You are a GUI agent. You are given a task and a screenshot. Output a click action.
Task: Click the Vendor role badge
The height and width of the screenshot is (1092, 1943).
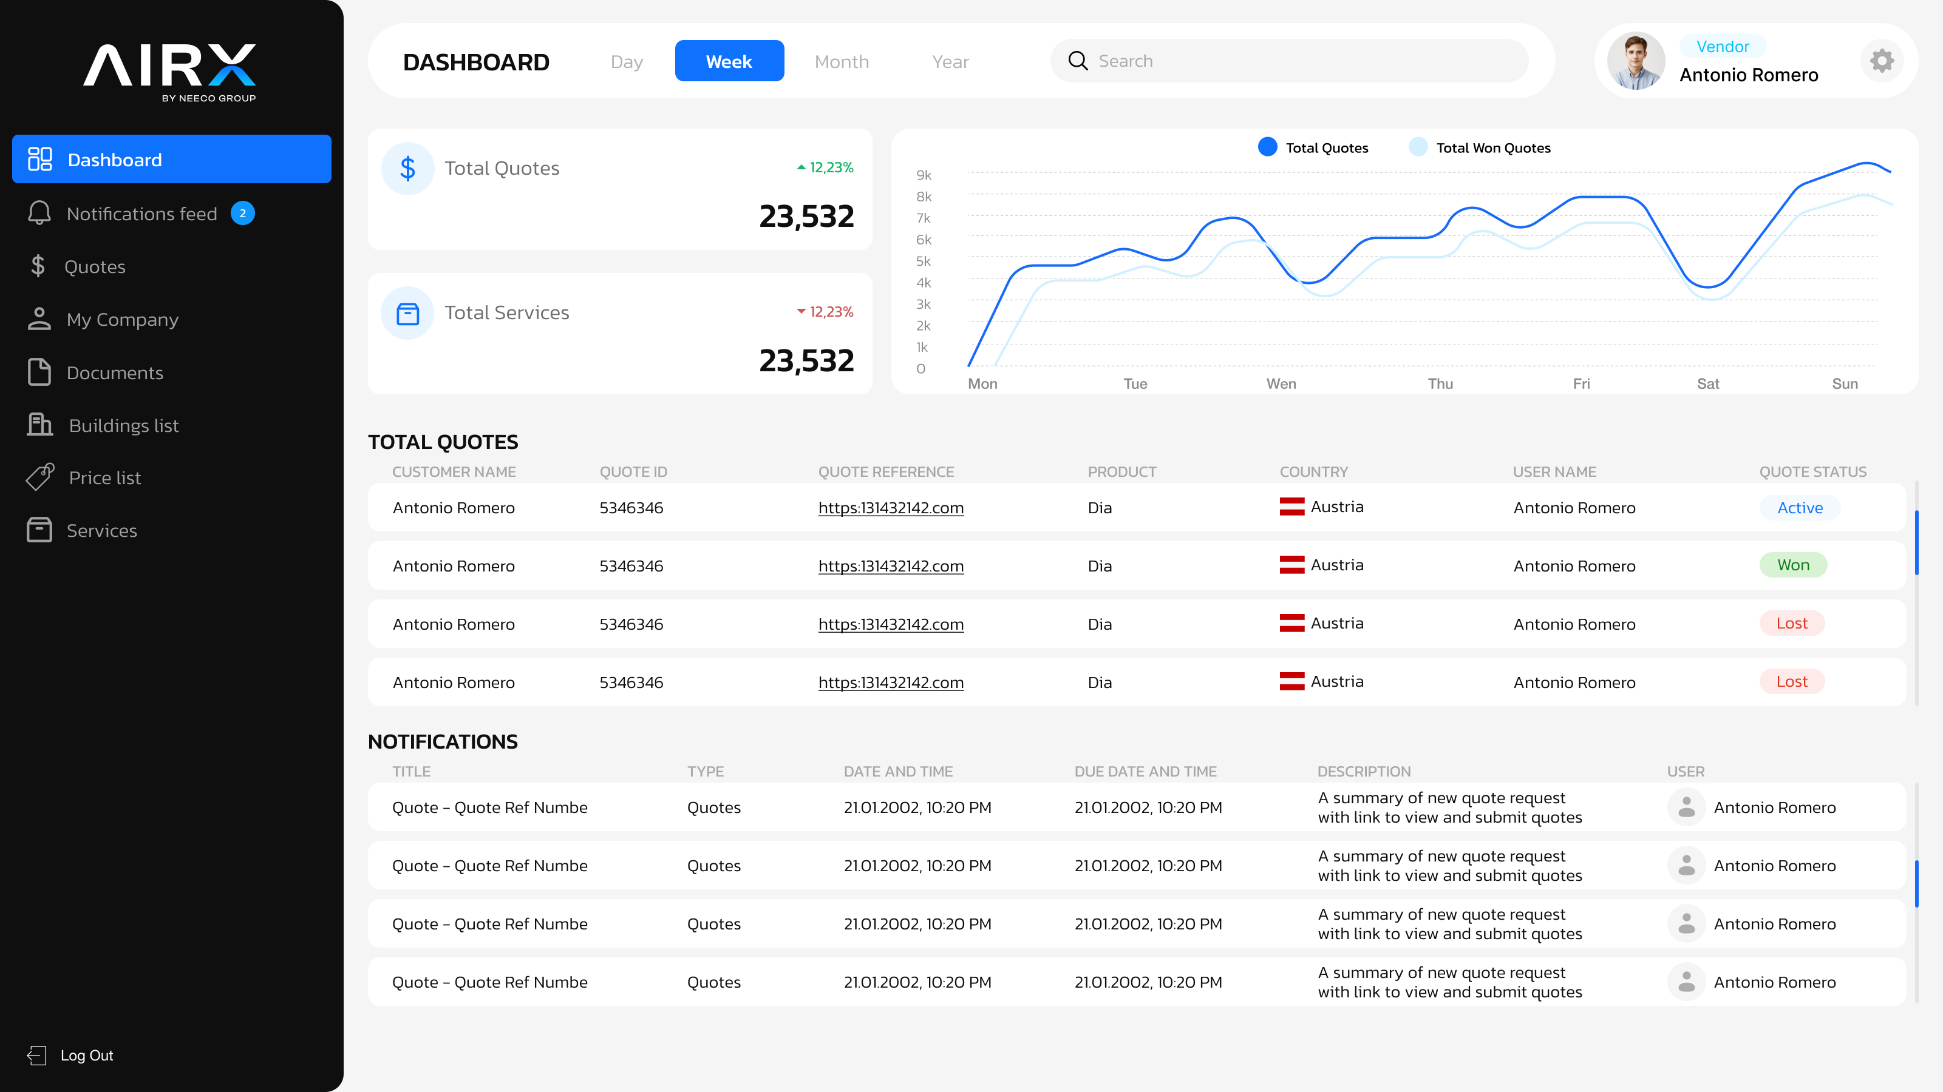click(x=1723, y=47)
